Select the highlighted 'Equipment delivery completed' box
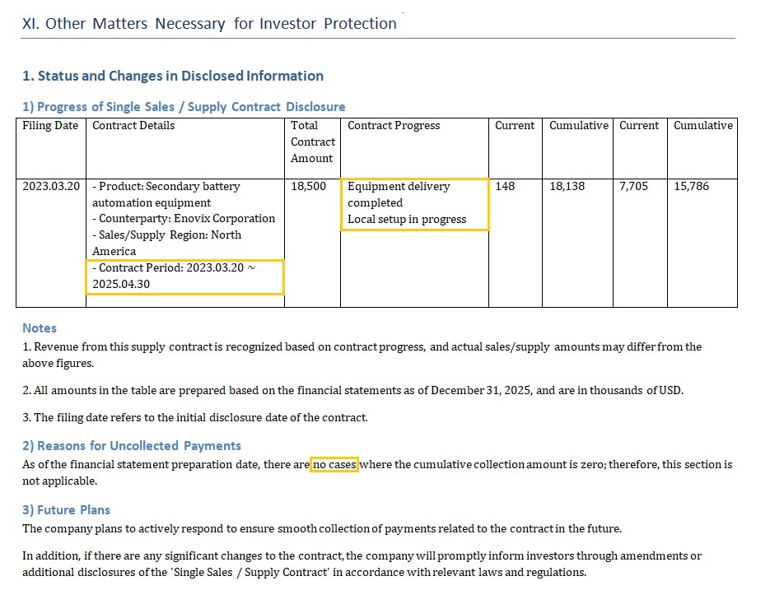Image resolution: width=770 pixels, height=604 pixels. 416,203
